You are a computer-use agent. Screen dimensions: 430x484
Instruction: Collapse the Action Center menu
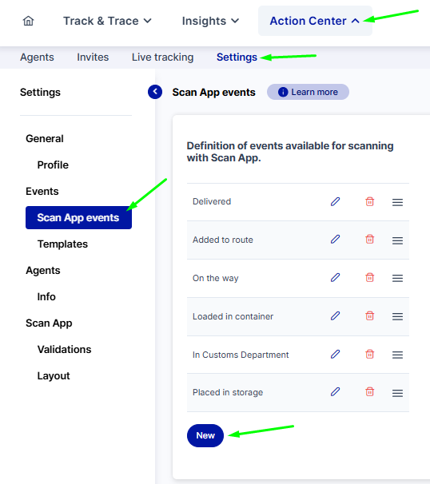(x=315, y=21)
